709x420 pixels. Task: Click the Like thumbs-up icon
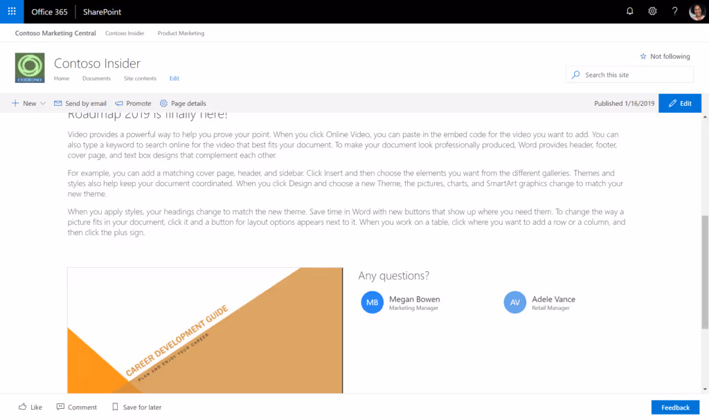tap(22, 407)
